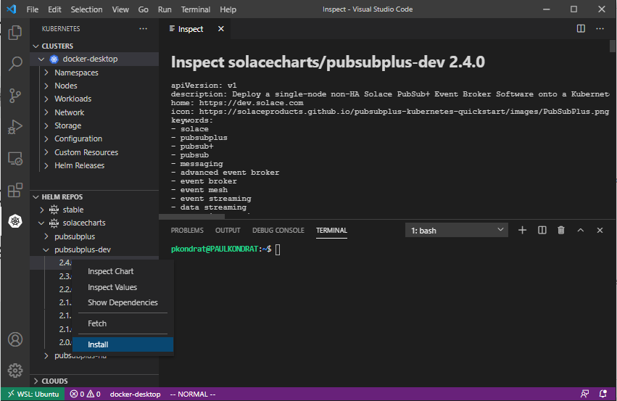Viewport: 617px width, 401px height.
Task: Open the Terminal menu in menu bar
Action: point(196,9)
